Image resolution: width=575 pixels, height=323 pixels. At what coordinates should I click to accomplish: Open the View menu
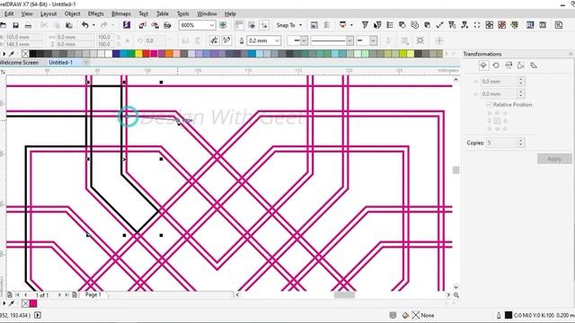27,13
